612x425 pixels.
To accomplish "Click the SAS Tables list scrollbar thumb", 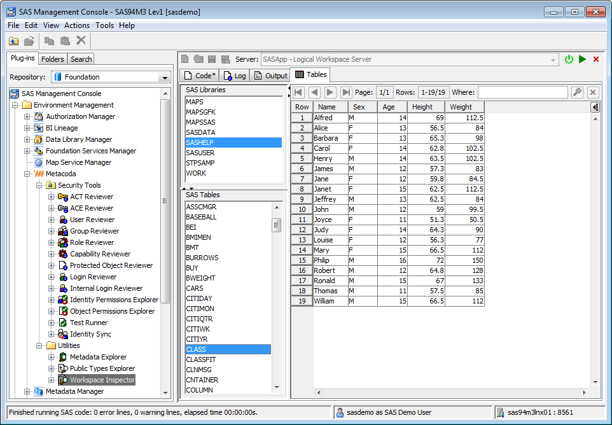I will coord(276,225).
